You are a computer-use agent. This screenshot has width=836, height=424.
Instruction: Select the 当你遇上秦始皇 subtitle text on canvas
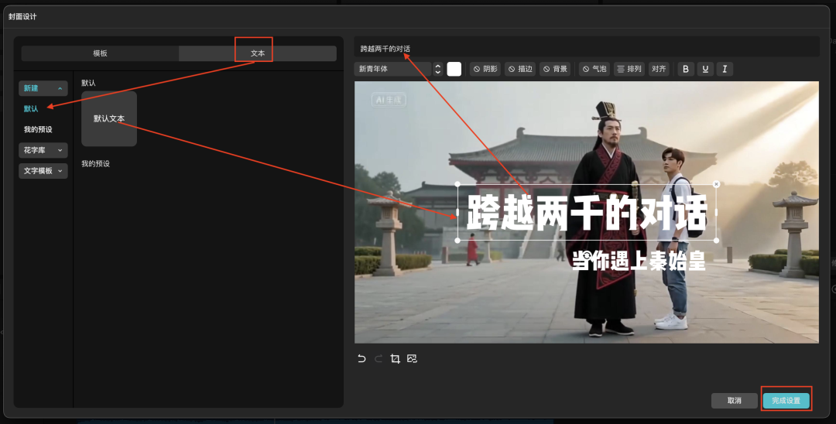[638, 261]
